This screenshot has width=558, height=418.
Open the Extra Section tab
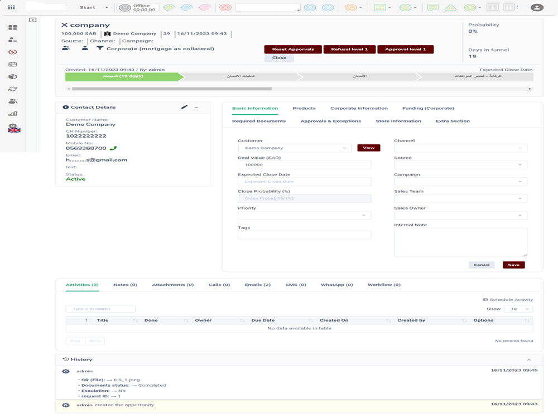(453, 121)
